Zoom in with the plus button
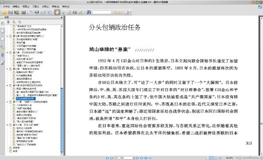This screenshot has height=160, width=263. 261,158
